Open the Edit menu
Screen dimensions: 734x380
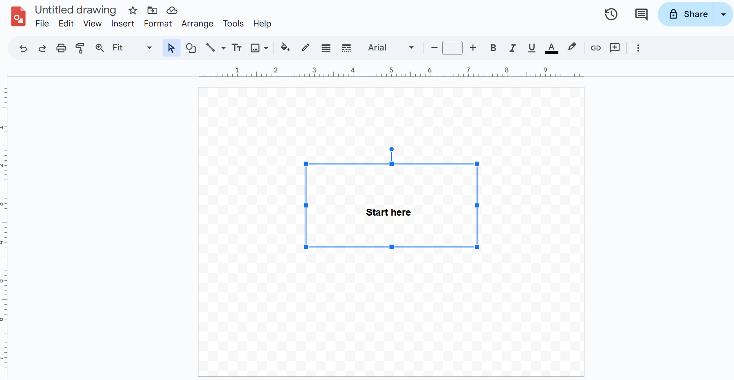(x=66, y=24)
